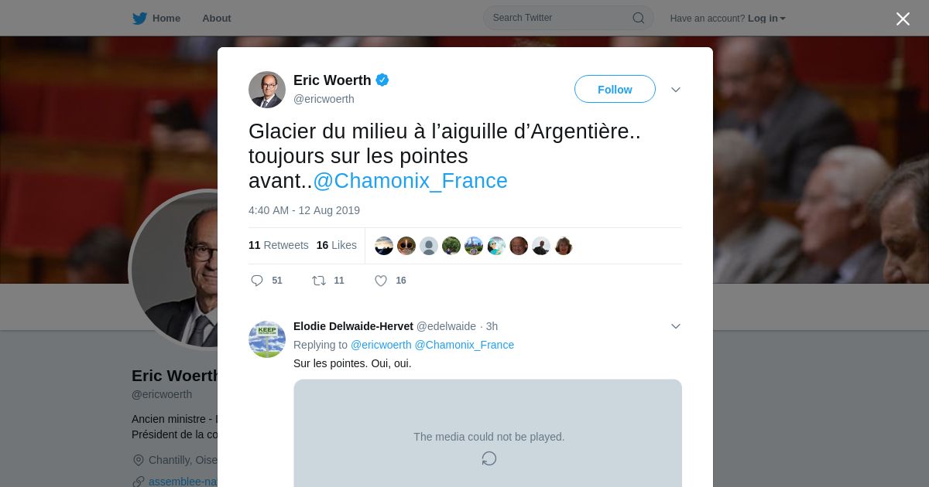Click the search magnifier icon
The height and width of the screenshot is (487, 929).
(639, 18)
